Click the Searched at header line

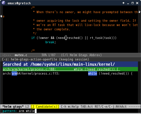point(70,64)
